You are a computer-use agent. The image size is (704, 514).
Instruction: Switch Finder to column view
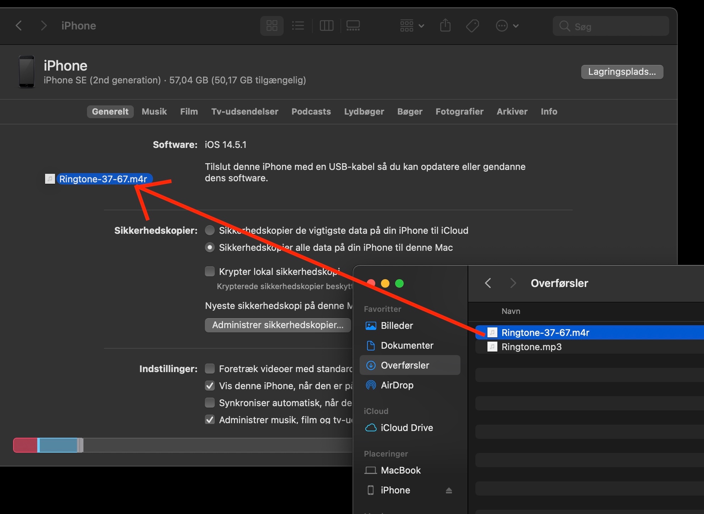[326, 26]
